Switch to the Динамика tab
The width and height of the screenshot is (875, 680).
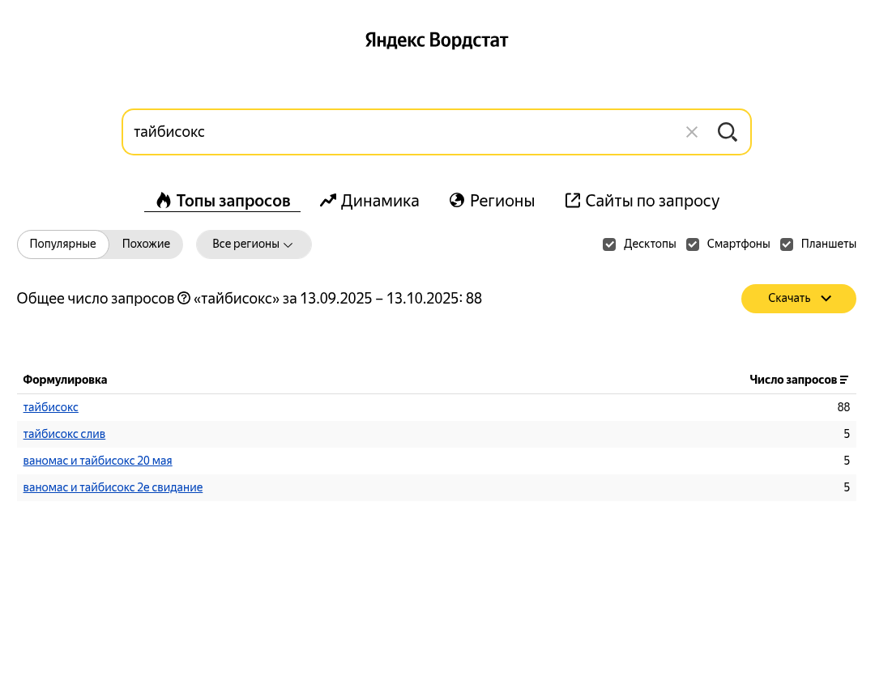pyautogui.click(x=369, y=201)
